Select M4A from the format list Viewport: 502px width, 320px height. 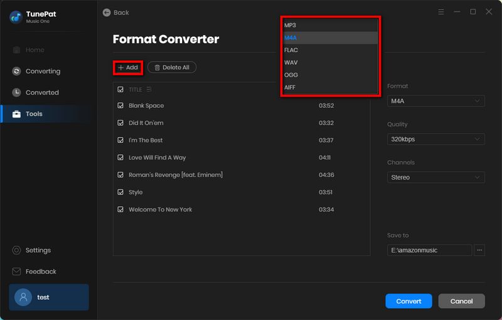331,38
